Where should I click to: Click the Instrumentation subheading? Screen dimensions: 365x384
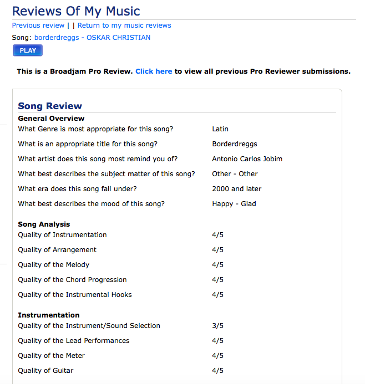(x=49, y=315)
